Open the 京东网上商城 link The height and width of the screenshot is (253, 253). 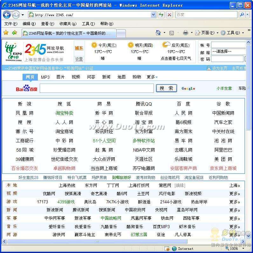pos(223,168)
